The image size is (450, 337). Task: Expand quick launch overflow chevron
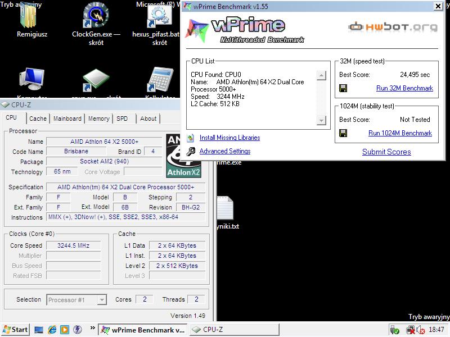[x=92, y=328]
